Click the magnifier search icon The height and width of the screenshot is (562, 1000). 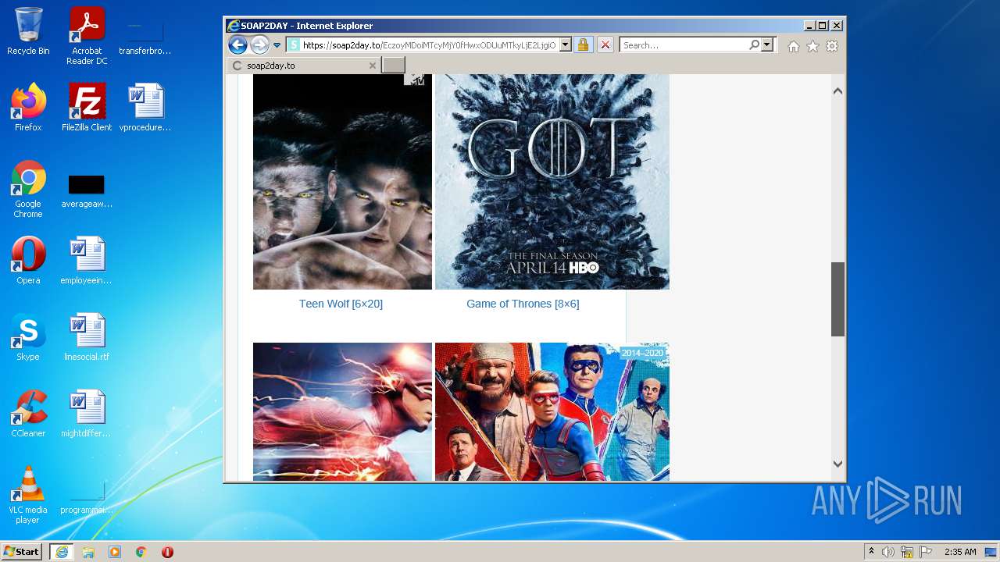pos(754,45)
